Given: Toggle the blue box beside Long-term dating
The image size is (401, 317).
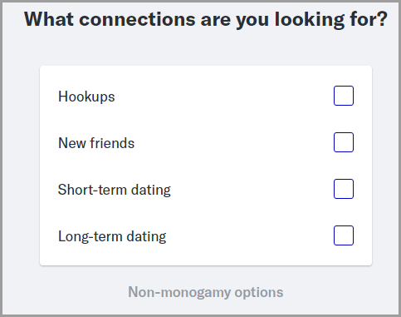Looking at the screenshot, I should 344,235.
